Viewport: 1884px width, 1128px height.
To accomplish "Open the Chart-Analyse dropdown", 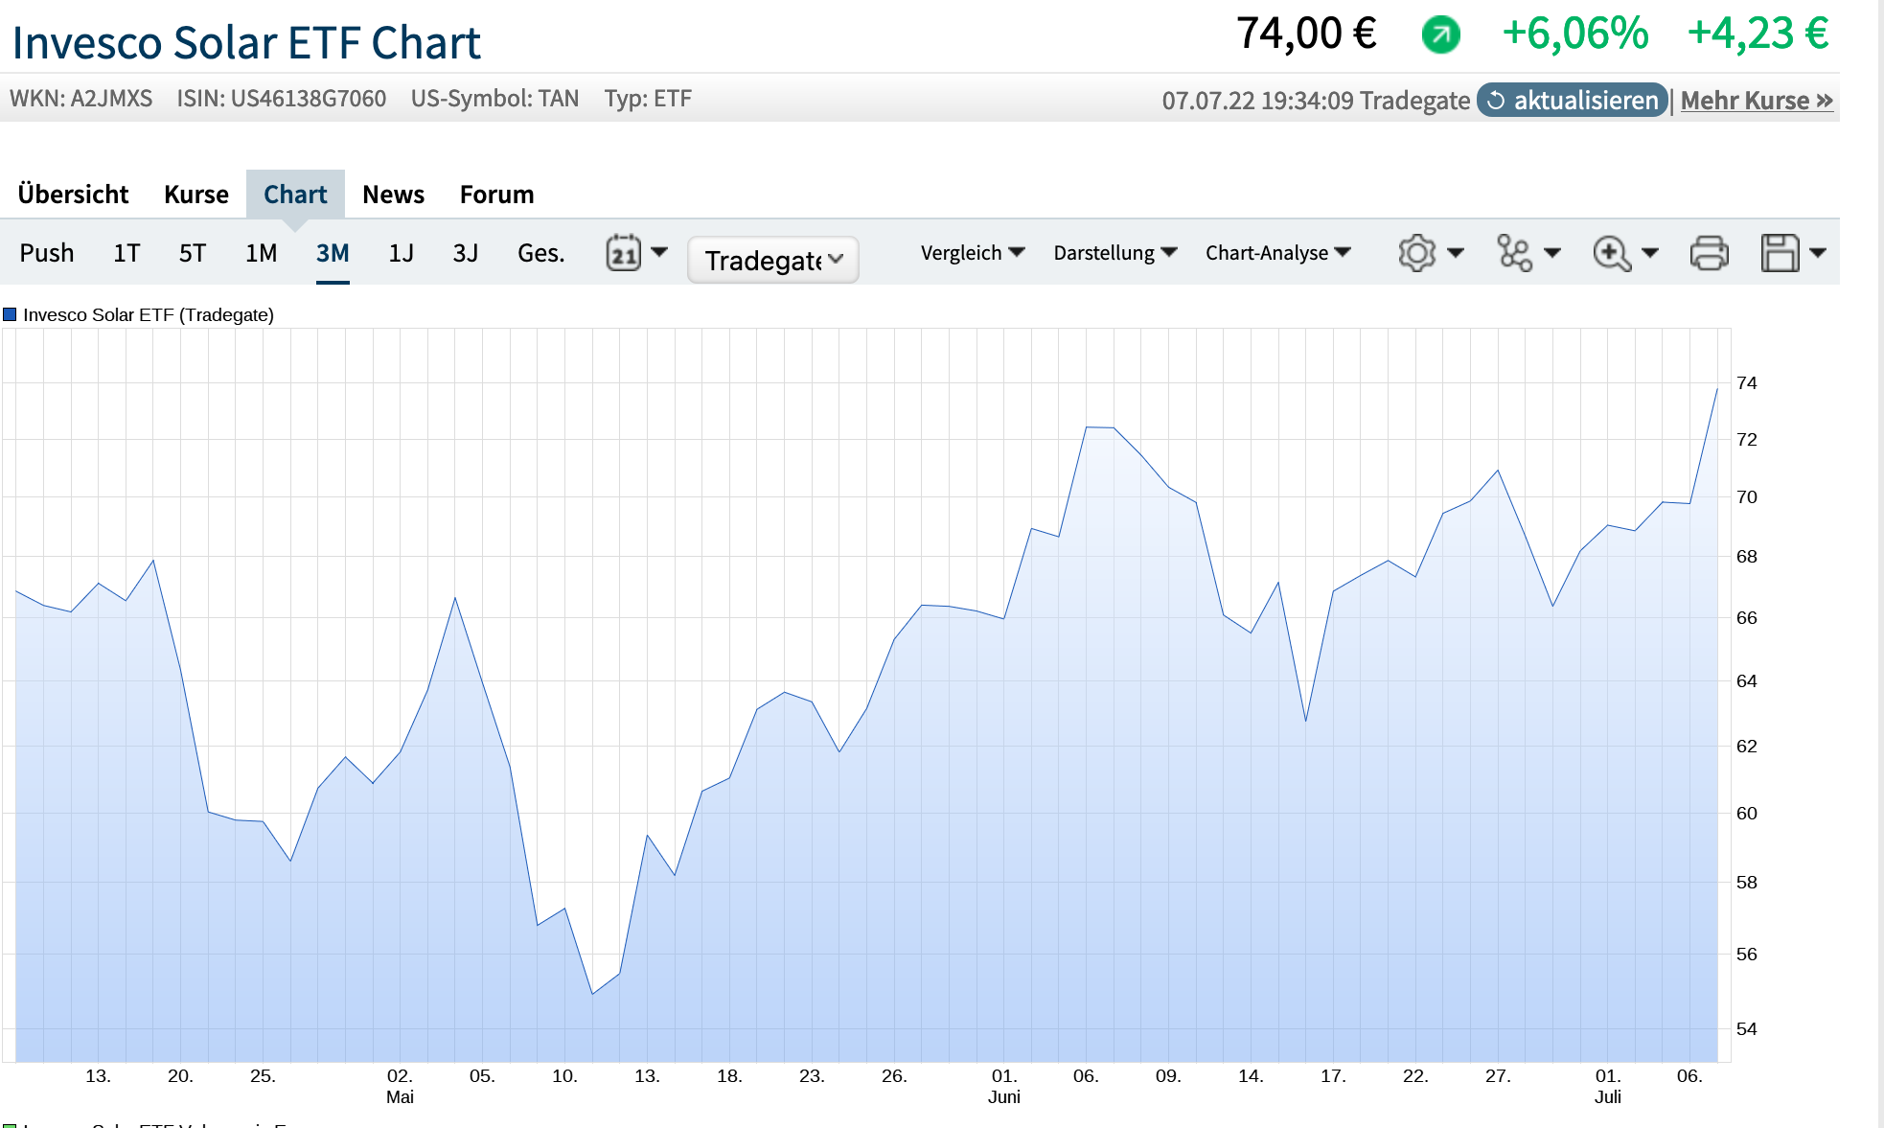I will [x=1277, y=252].
